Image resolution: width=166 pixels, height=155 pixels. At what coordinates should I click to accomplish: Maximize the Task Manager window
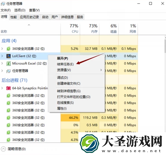pos(151,3)
